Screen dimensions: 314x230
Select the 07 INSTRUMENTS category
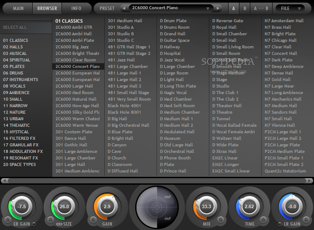click(x=20, y=80)
